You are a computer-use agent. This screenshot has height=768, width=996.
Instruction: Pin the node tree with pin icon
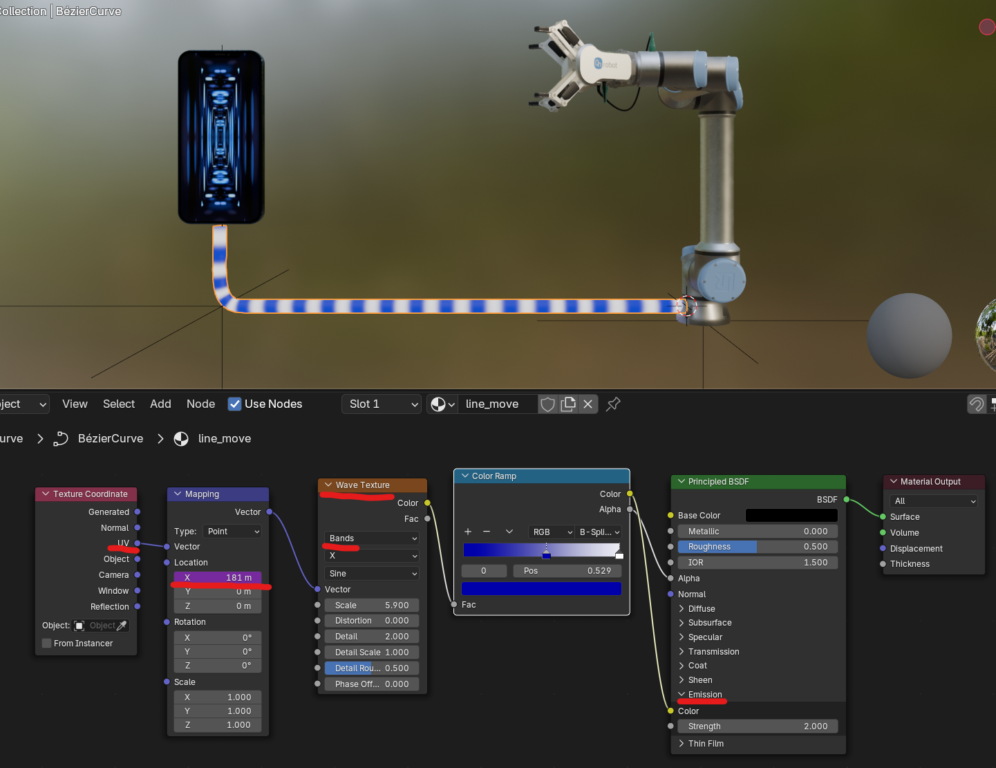click(x=613, y=404)
